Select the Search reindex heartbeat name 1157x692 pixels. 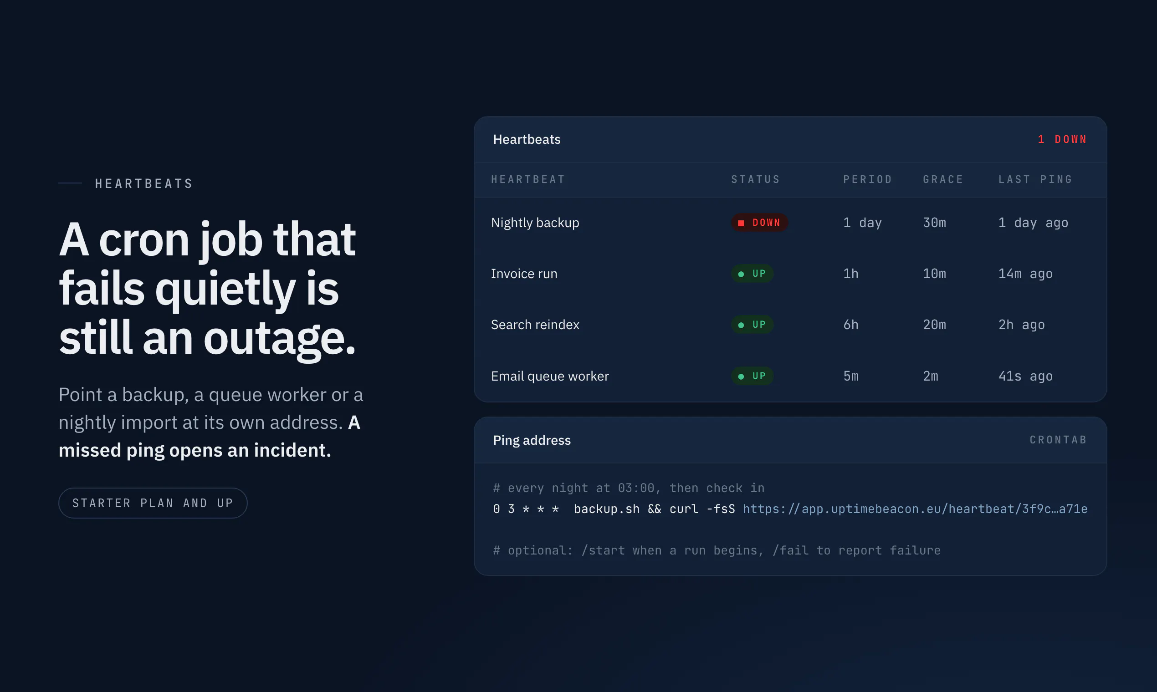[535, 325]
